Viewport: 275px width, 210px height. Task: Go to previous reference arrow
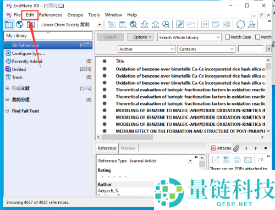(246, 148)
